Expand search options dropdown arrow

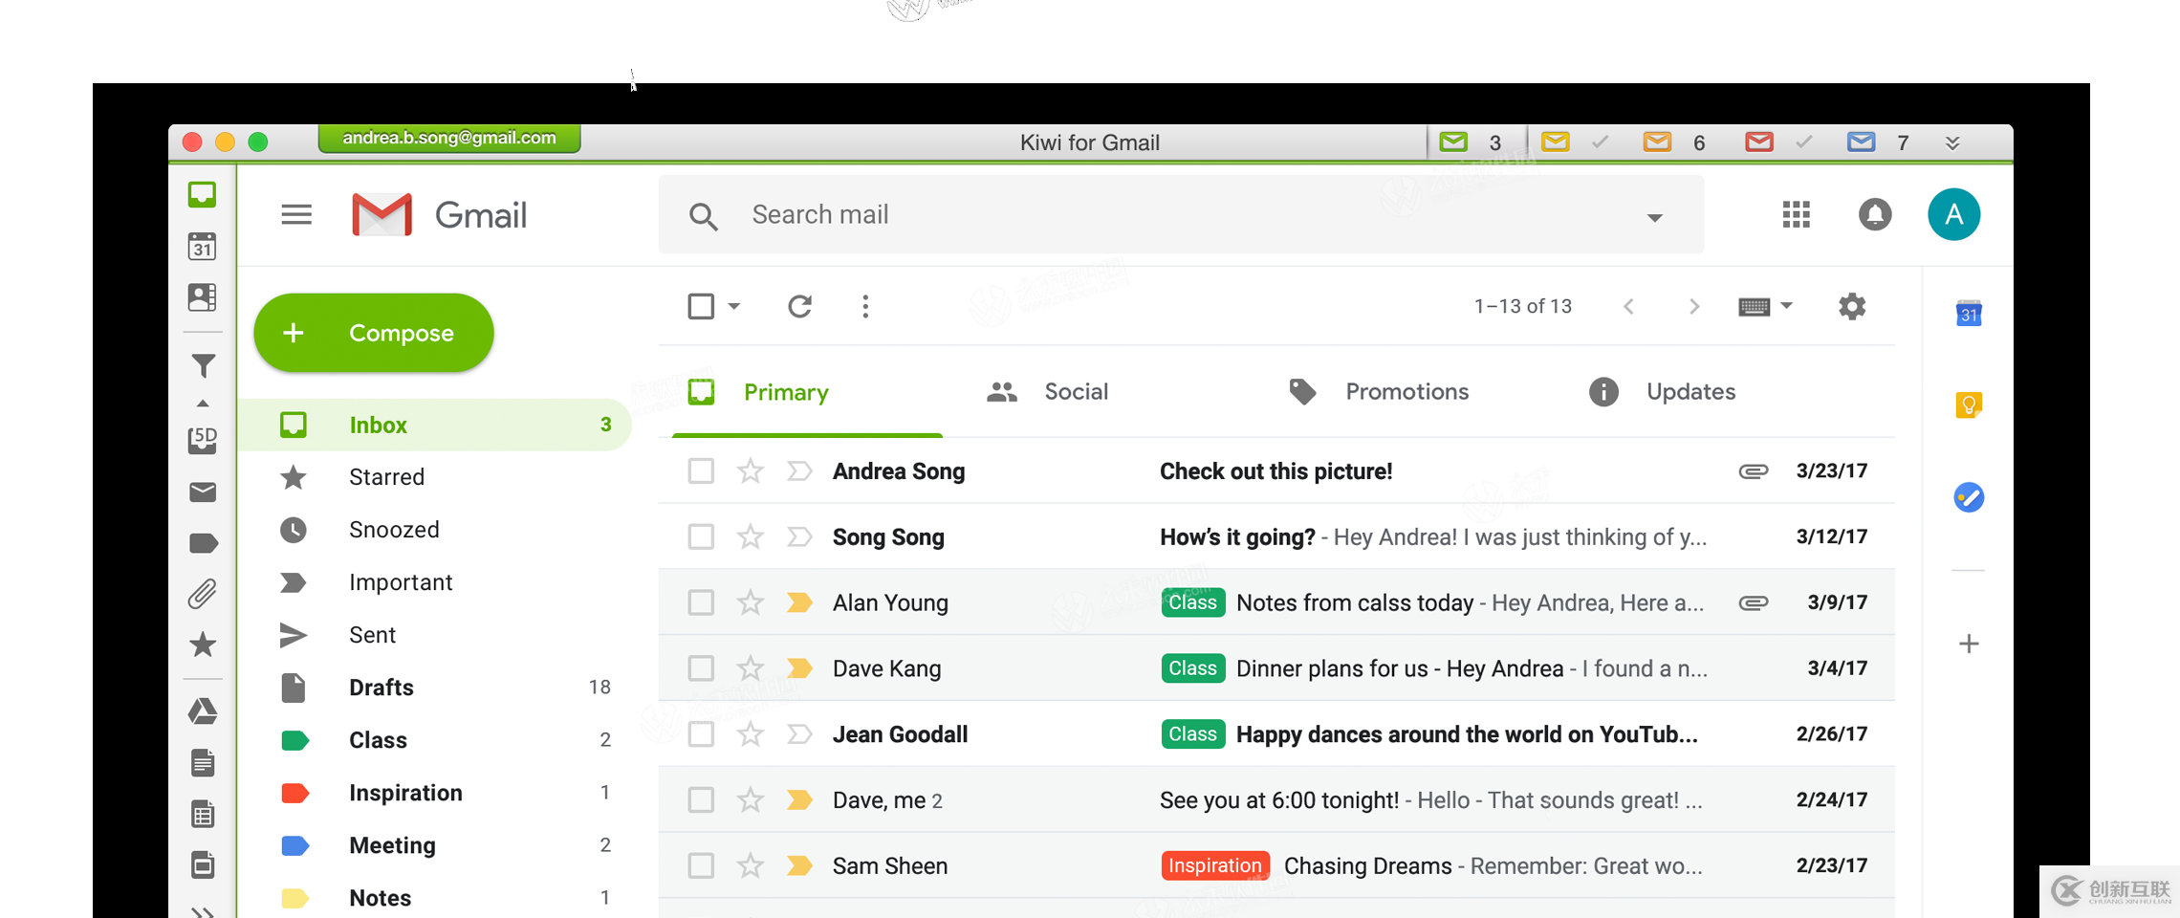pyautogui.click(x=1655, y=217)
